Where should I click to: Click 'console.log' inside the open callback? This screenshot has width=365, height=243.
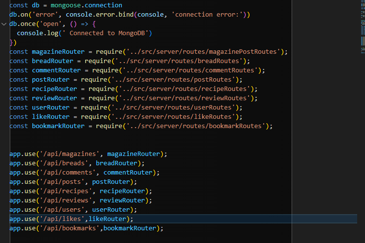(x=38, y=33)
